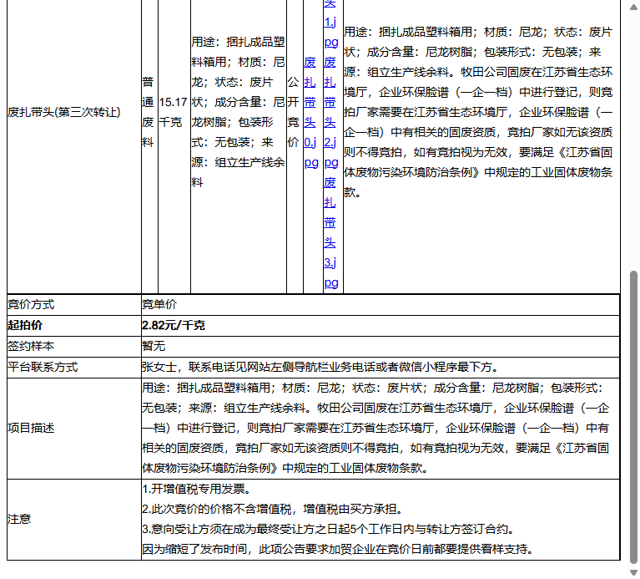Click the 竞价方式 row label
Image resolution: width=640 pixels, height=579 pixels.
coord(31,304)
